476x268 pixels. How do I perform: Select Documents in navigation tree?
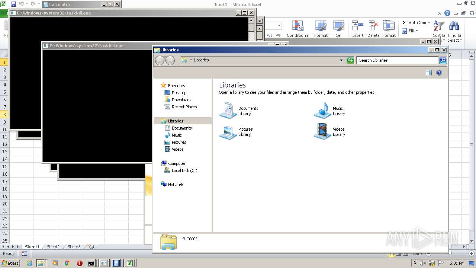(x=181, y=128)
